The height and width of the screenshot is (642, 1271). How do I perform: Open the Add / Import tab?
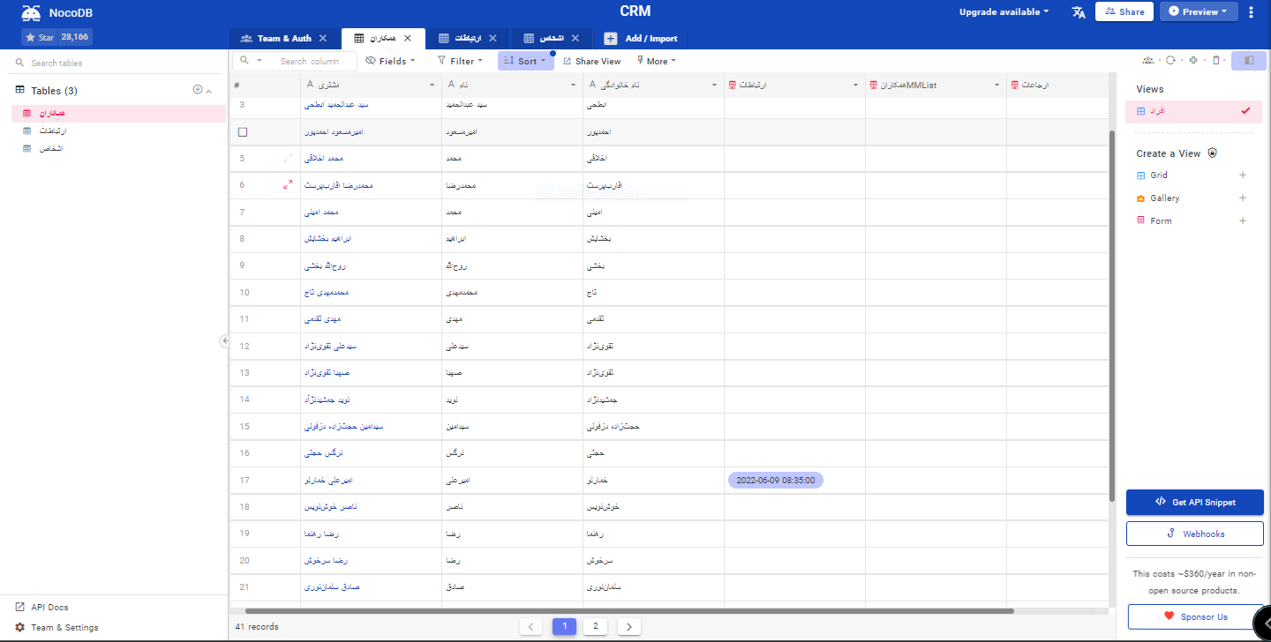pos(642,39)
